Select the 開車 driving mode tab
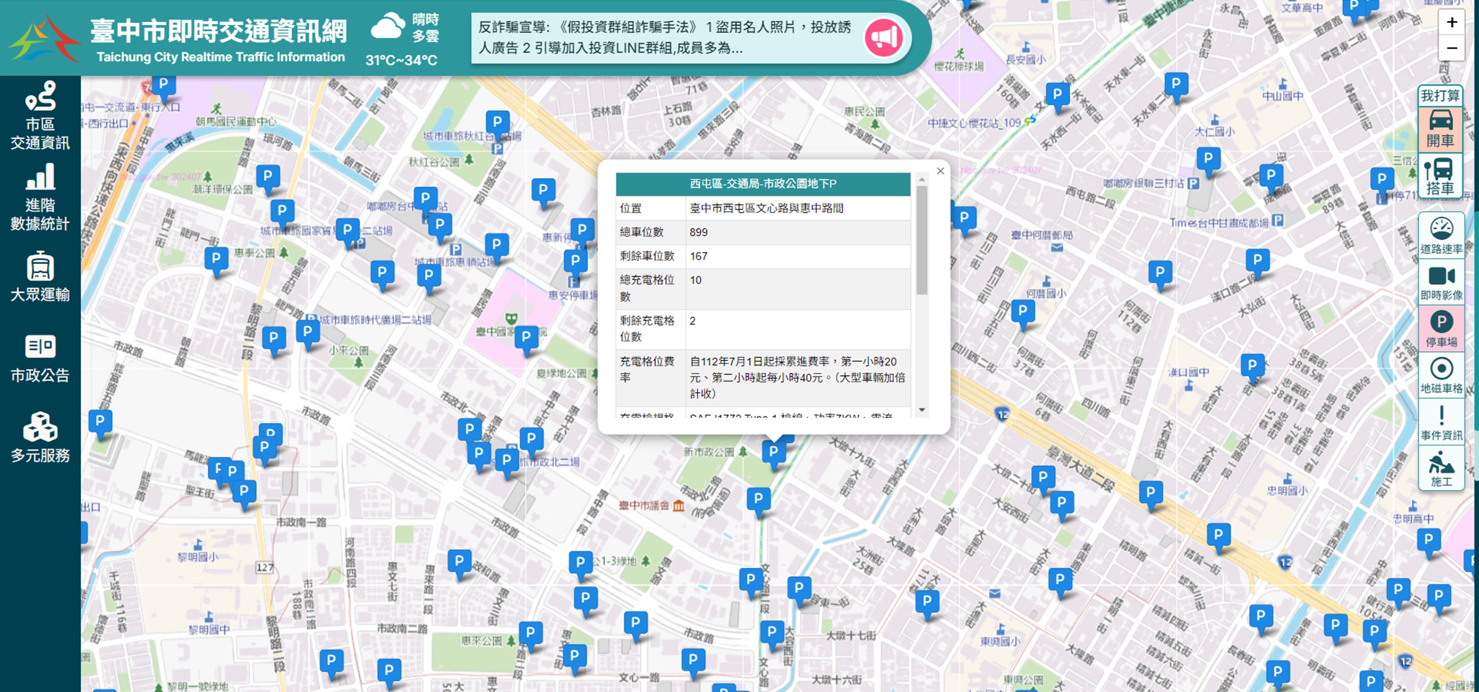 point(1440,129)
